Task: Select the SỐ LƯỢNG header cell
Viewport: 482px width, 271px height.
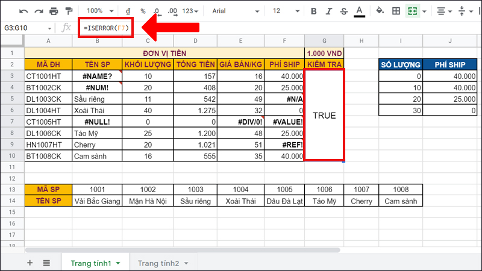Action: point(401,64)
